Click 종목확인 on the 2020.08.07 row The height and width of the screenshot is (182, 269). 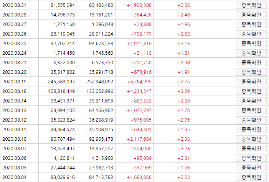pyautogui.click(x=251, y=149)
